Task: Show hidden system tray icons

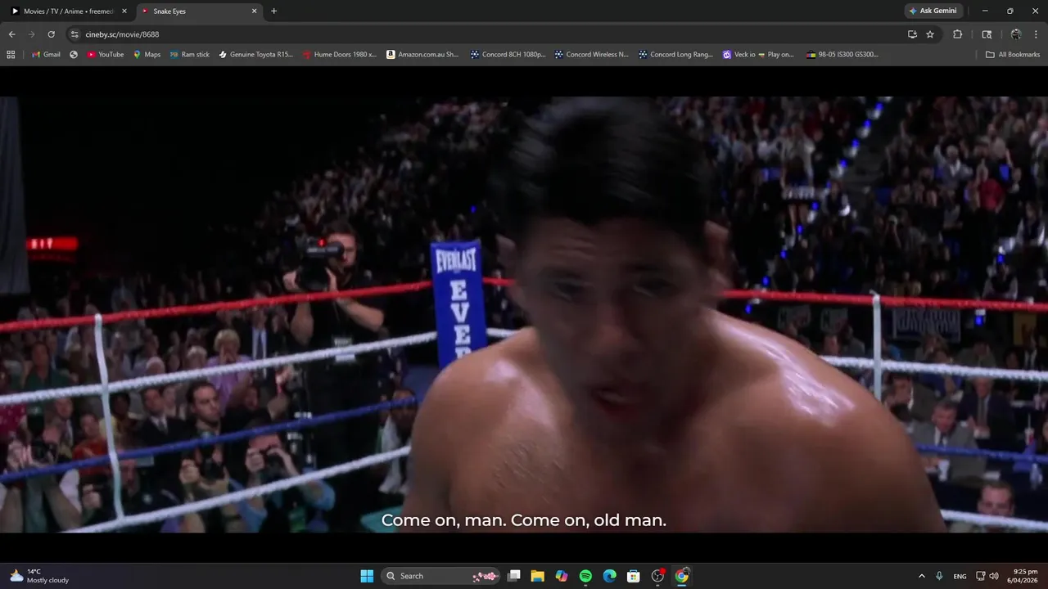Action: click(x=921, y=576)
